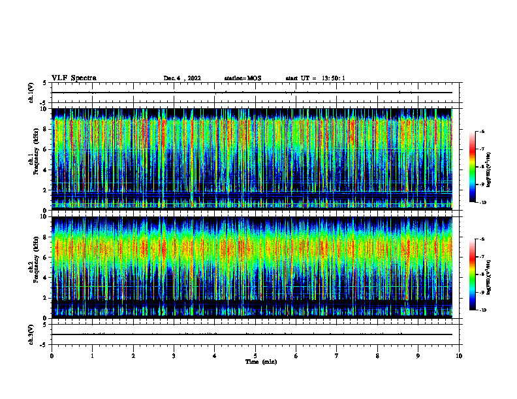Click the time axis tick label '7'

[337, 356]
